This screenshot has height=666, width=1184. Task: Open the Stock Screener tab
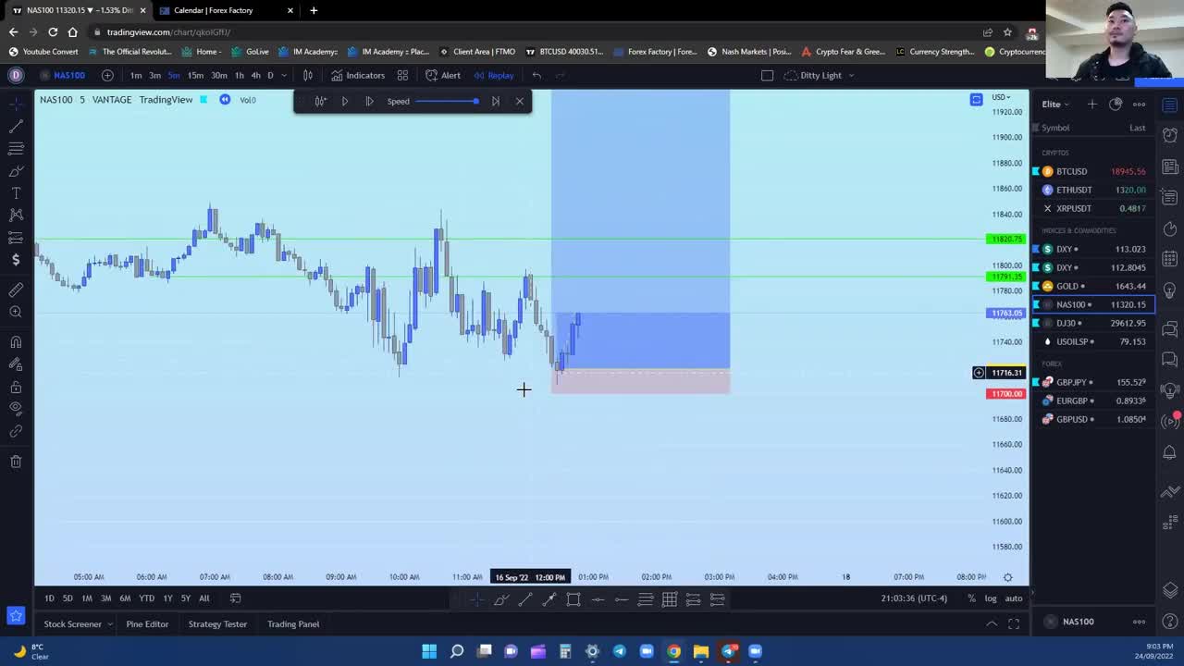coord(72,624)
